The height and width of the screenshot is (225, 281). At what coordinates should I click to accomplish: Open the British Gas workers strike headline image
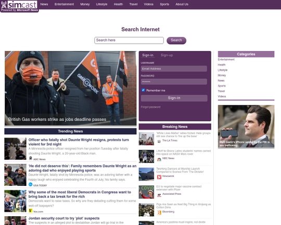(x=70, y=88)
